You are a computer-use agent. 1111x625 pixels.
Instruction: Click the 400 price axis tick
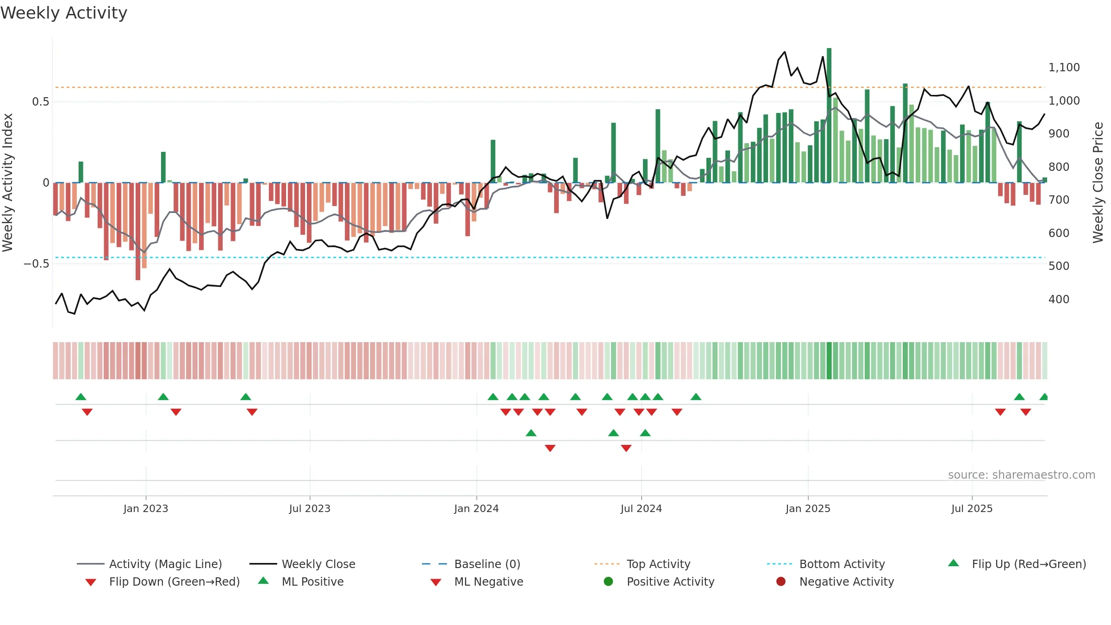tap(1059, 299)
